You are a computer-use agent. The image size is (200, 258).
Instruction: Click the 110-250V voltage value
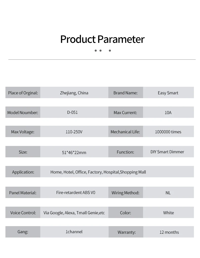[74, 132]
